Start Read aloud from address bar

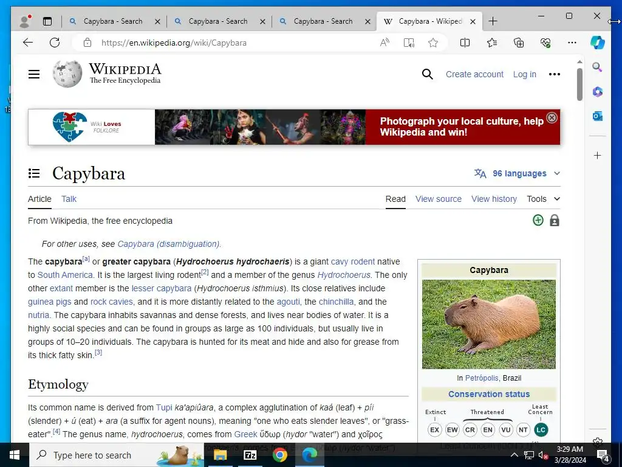[384, 43]
